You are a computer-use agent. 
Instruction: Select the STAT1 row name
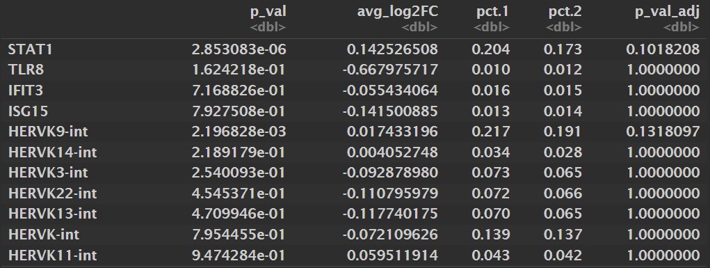pyautogui.click(x=31, y=49)
